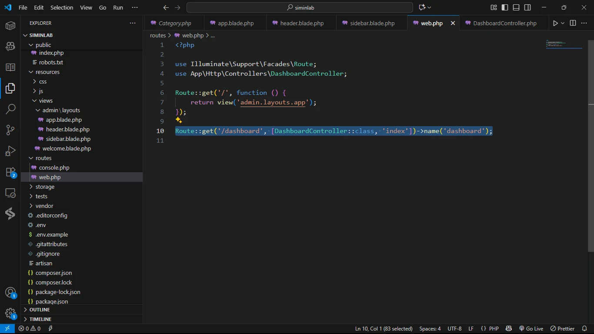This screenshot has height=334, width=594.
Task: Open the Search view in activity bar
Action: point(10,109)
